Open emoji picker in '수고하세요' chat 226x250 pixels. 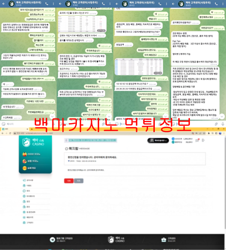click(x=3, y=124)
